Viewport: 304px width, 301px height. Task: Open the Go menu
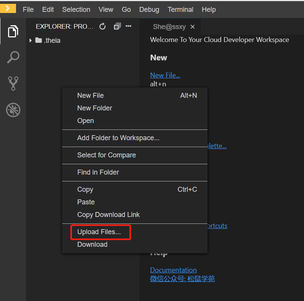click(126, 10)
